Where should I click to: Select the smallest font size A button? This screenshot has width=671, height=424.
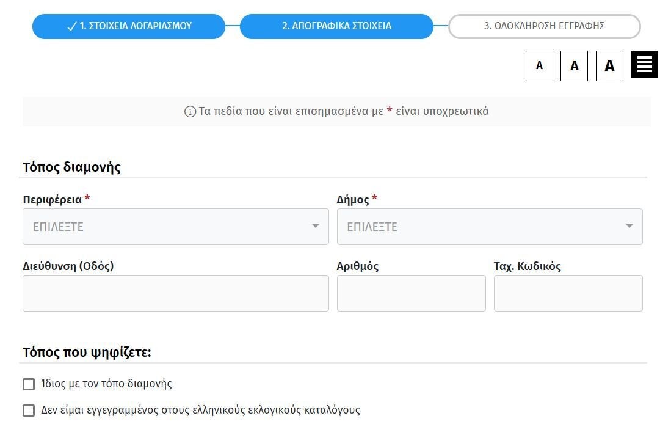[539, 66]
